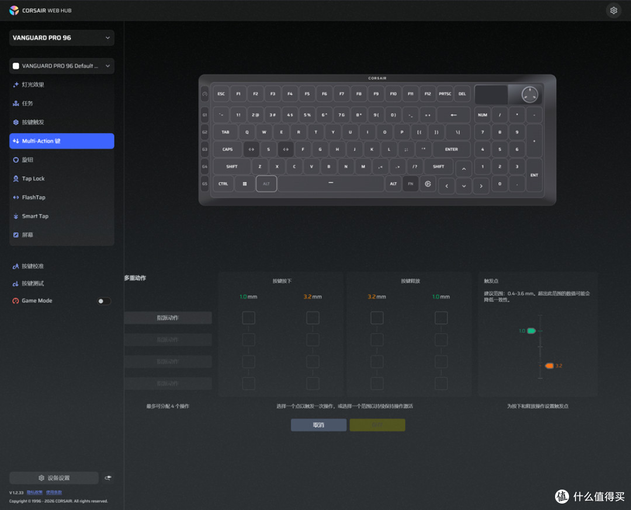Select the swirl-logo key right of FN

coord(428,184)
